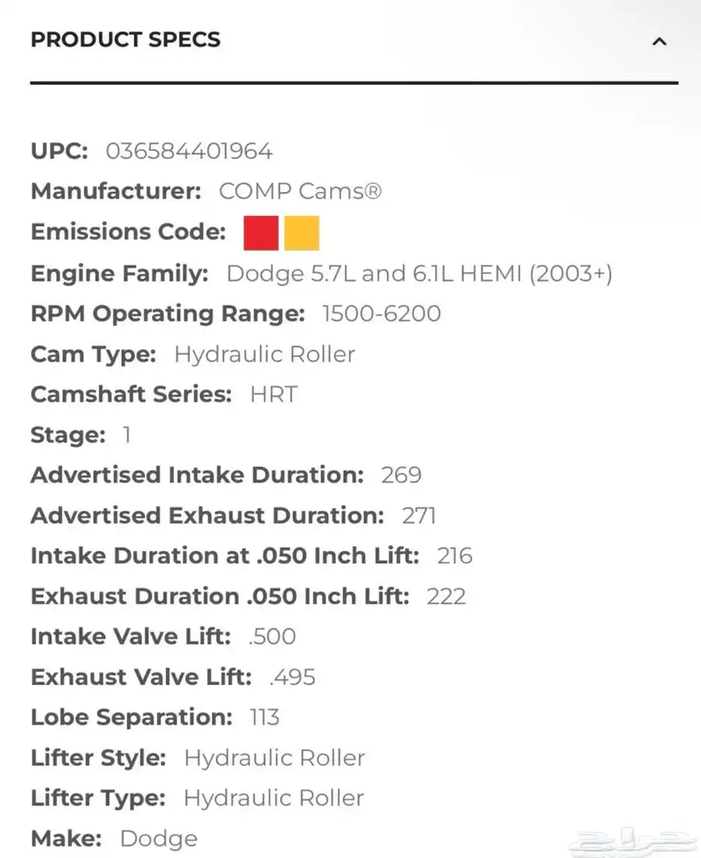Click the UPC number 036584401964
The width and height of the screenshot is (701, 858).
point(189,152)
